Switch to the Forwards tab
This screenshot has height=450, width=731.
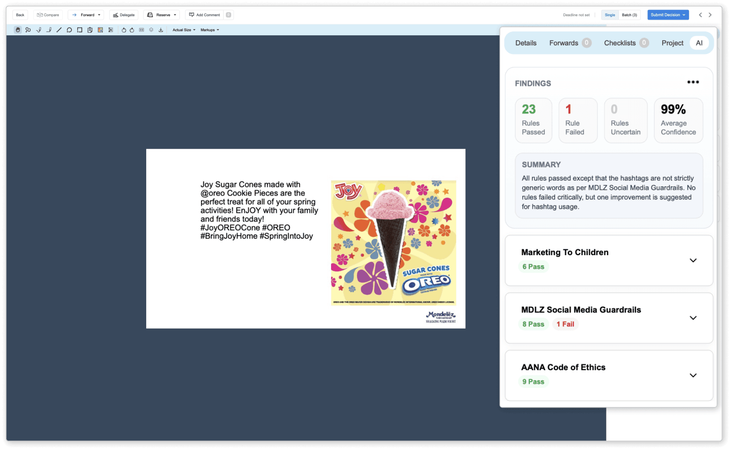click(570, 43)
